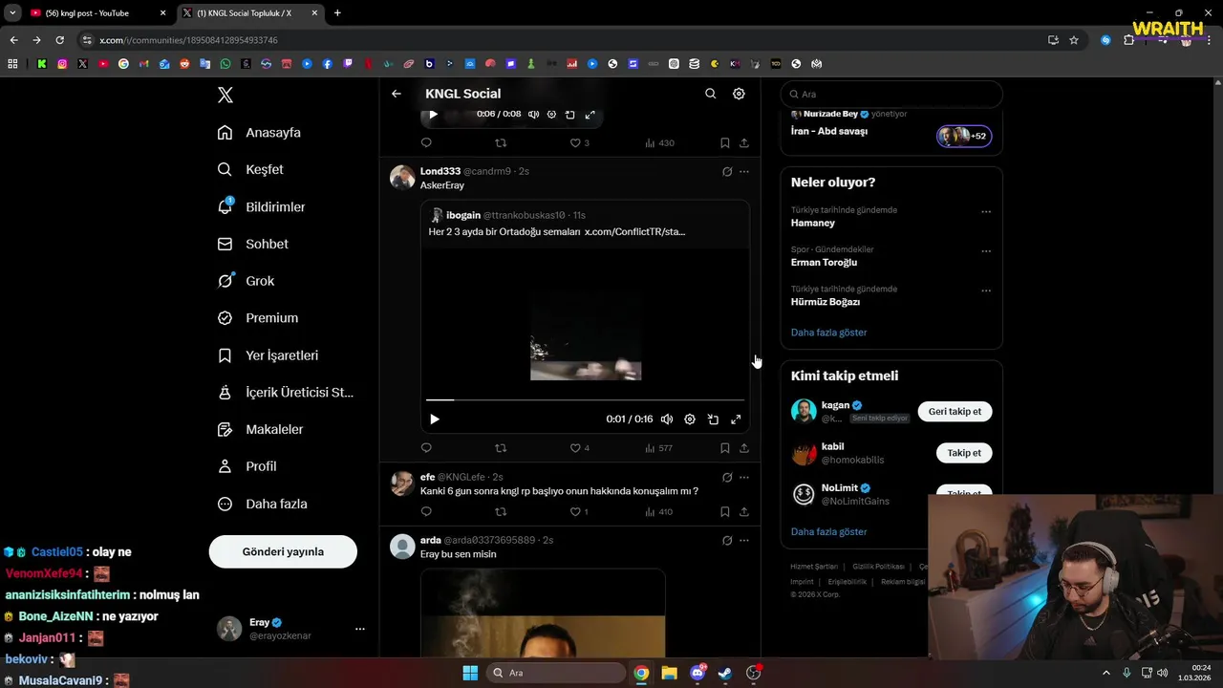Share Lond333's AskerEray post

pos(744,447)
